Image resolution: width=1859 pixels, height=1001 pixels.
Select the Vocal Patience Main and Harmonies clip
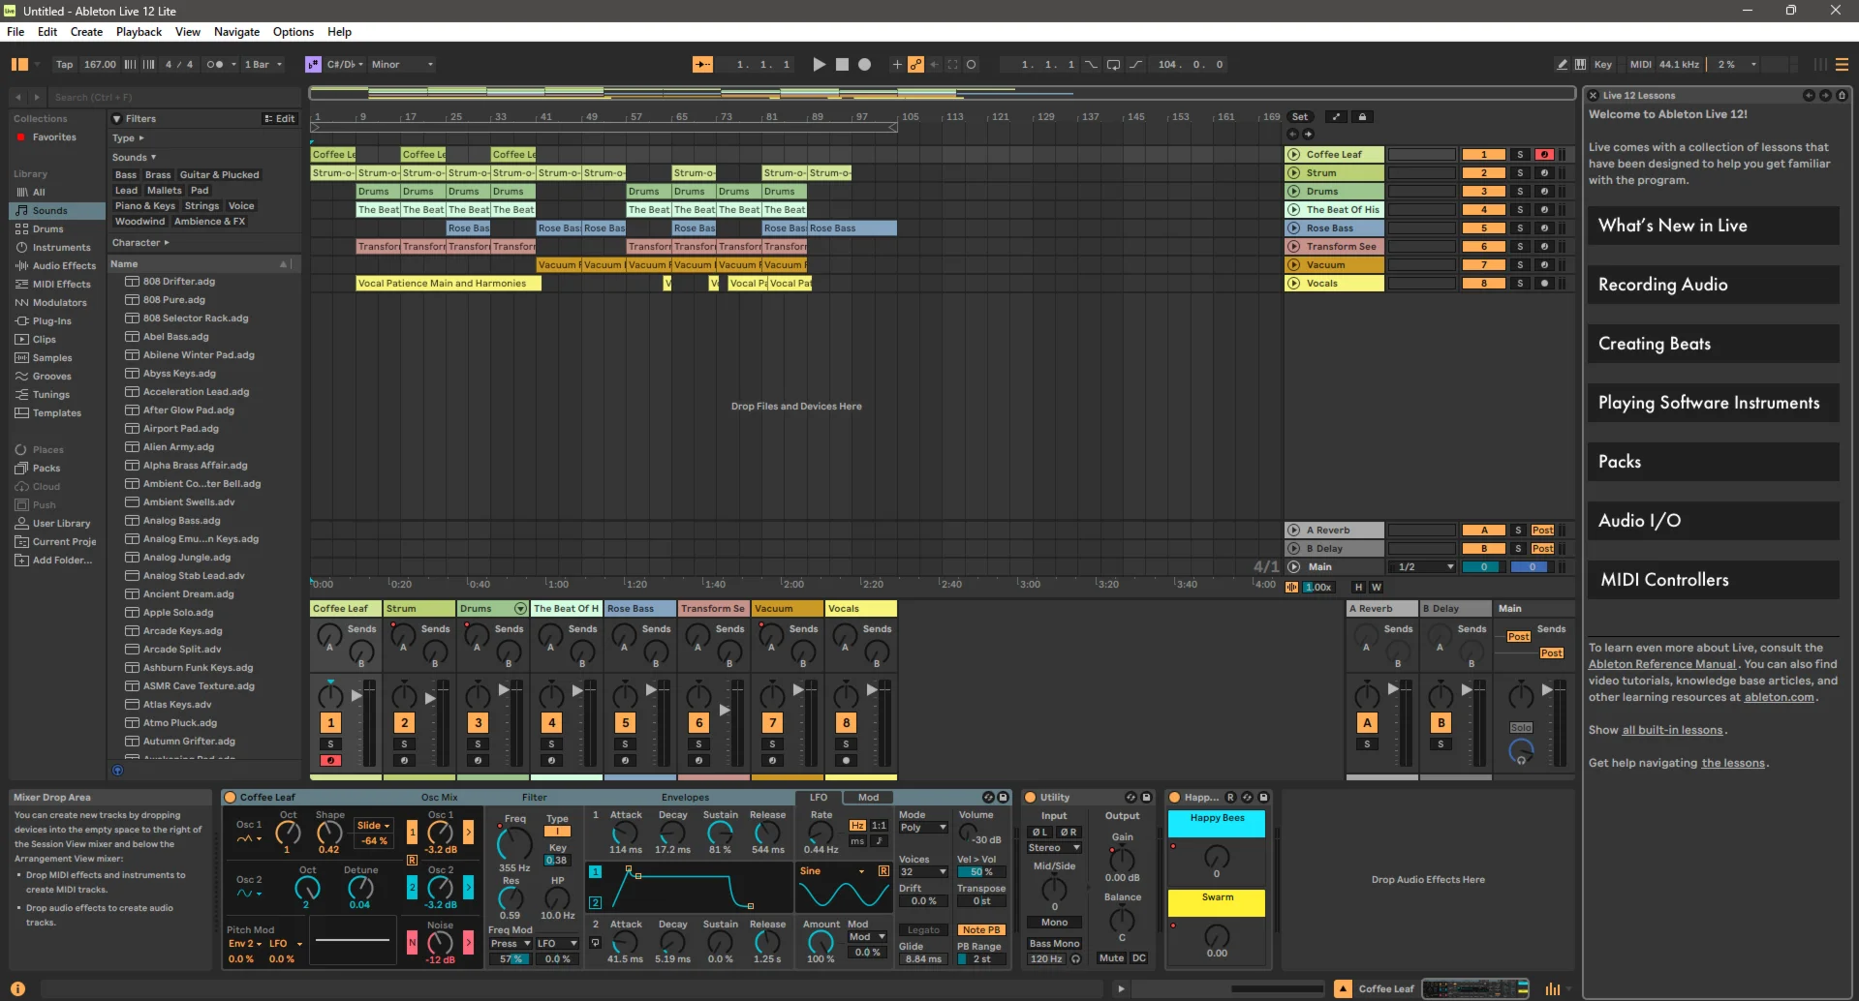[448, 284]
